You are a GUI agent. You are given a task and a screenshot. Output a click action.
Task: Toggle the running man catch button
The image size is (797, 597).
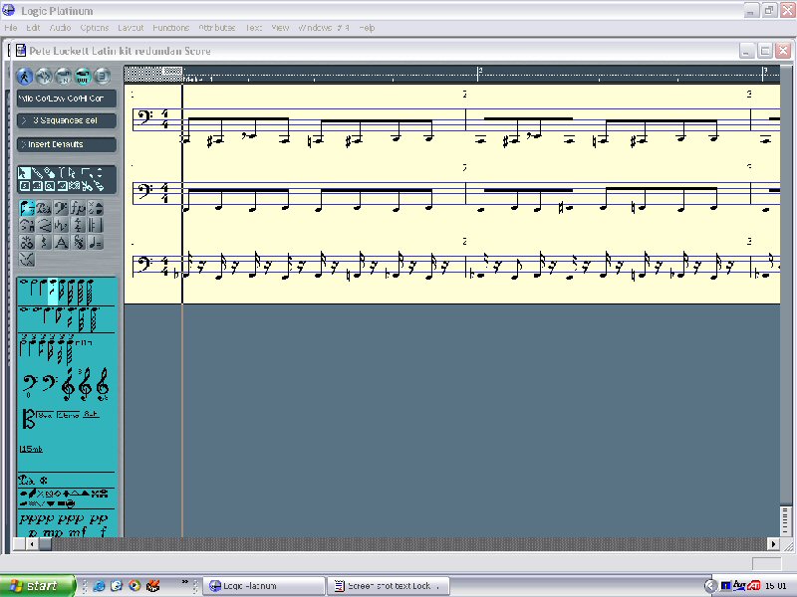[x=26, y=77]
